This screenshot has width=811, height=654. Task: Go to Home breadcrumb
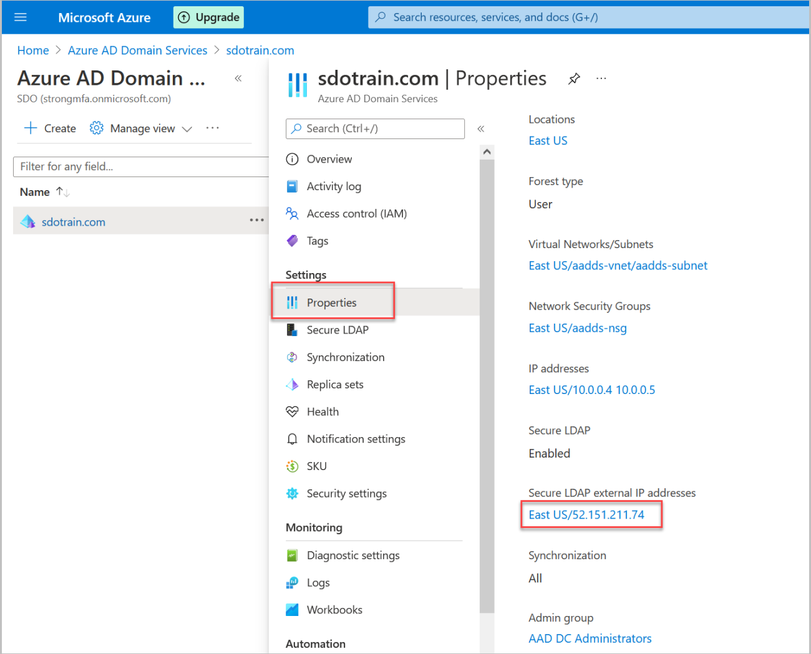[x=33, y=50]
